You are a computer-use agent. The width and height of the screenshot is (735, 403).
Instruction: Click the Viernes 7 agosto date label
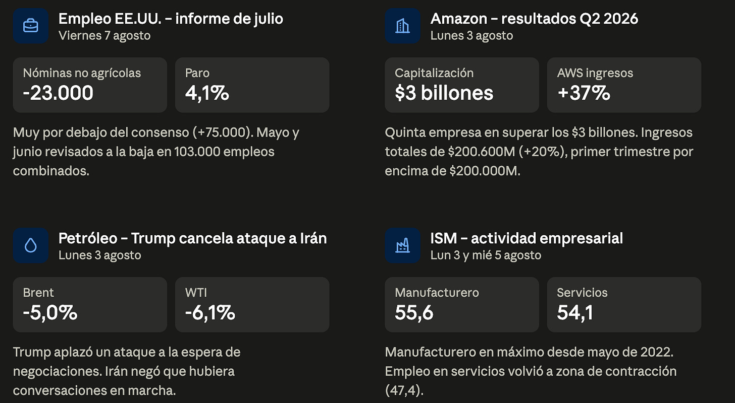tap(104, 35)
